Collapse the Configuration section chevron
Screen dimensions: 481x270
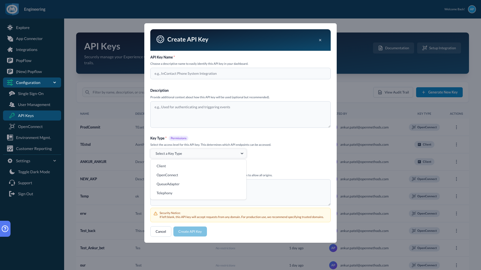coord(55,82)
